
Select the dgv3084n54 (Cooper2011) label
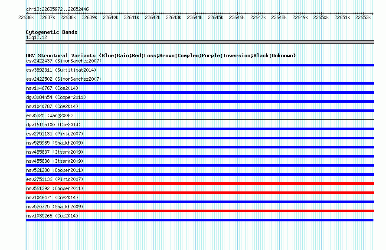coord(56,97)
